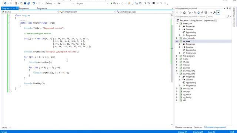Click the View Code icon in Solution Explorer
This screenshot has height=133, width=237.
tap(211, 13)
